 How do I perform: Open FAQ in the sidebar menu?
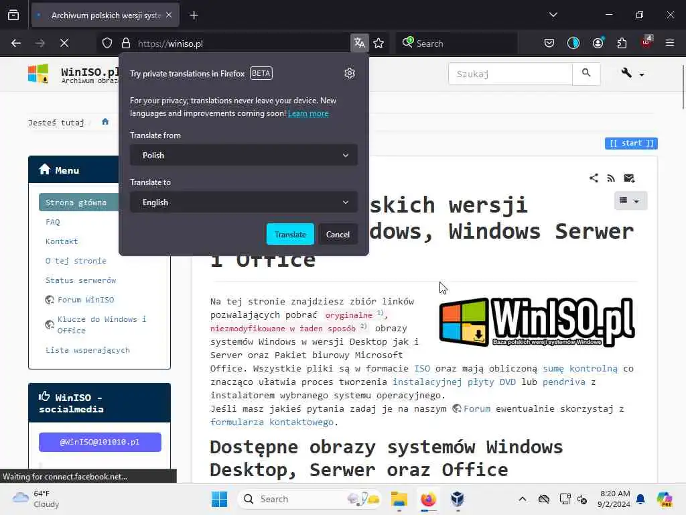point(52,221)
